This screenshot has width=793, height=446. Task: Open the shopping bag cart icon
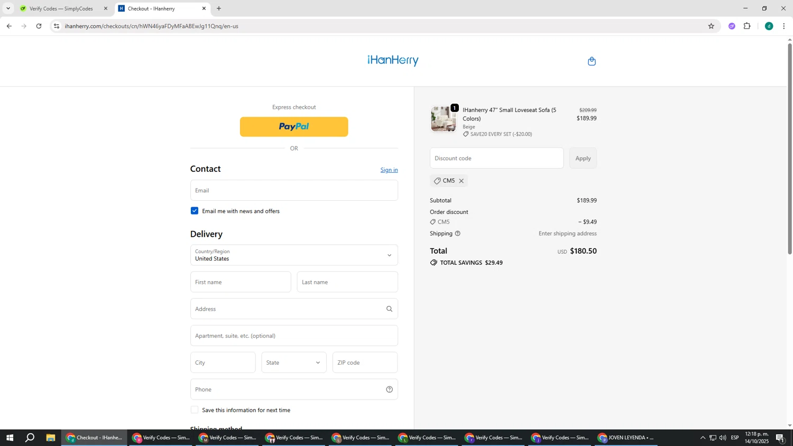click(592, 61)
